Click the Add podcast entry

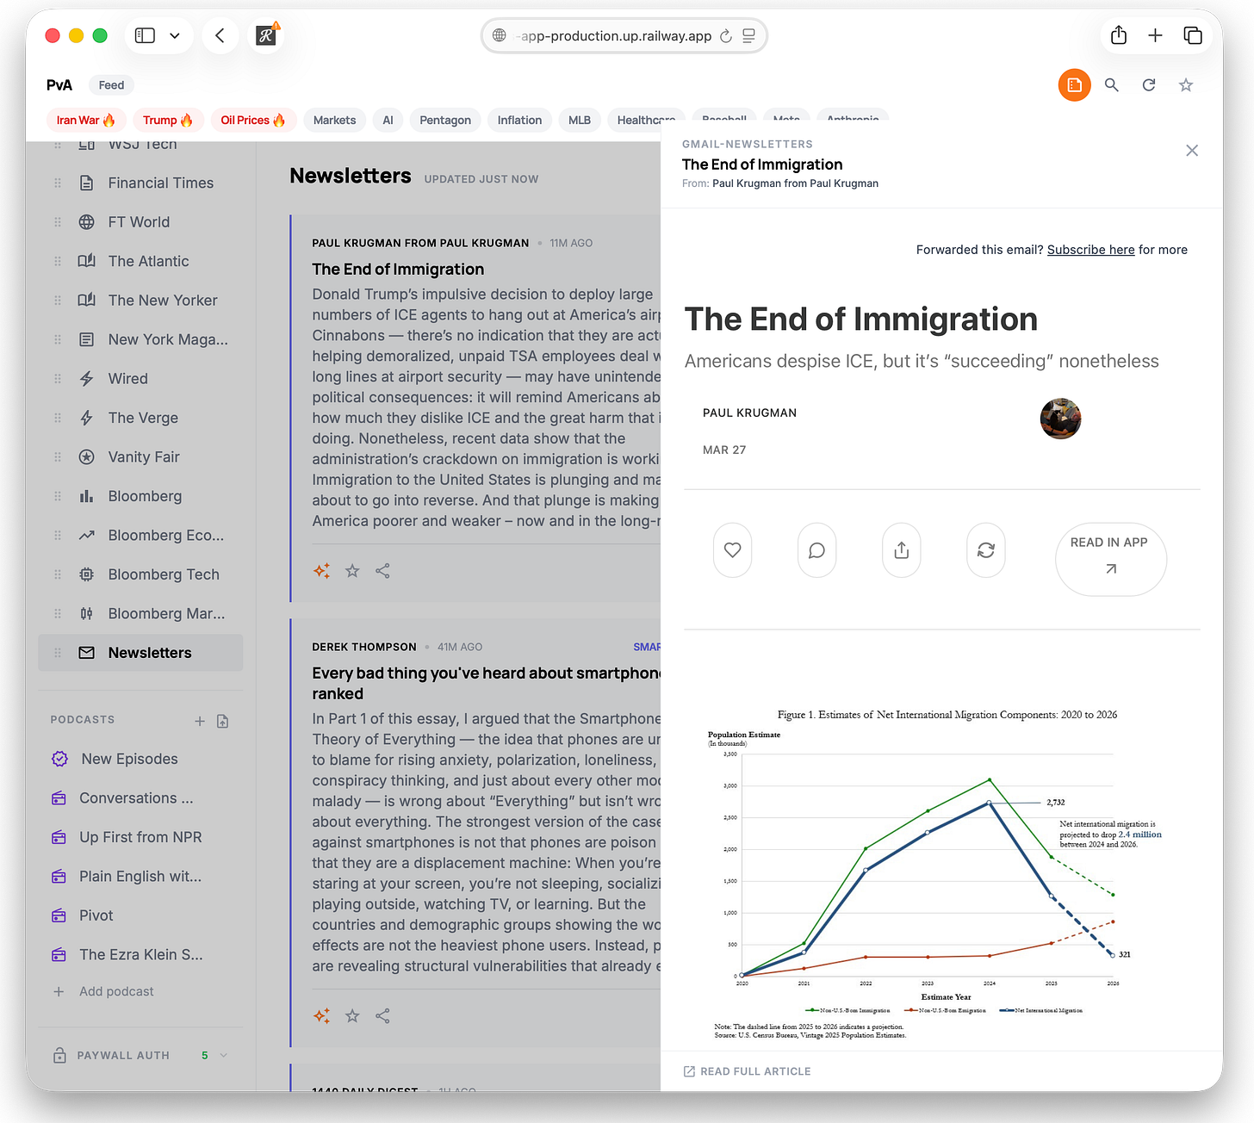(x=104, y=991)
